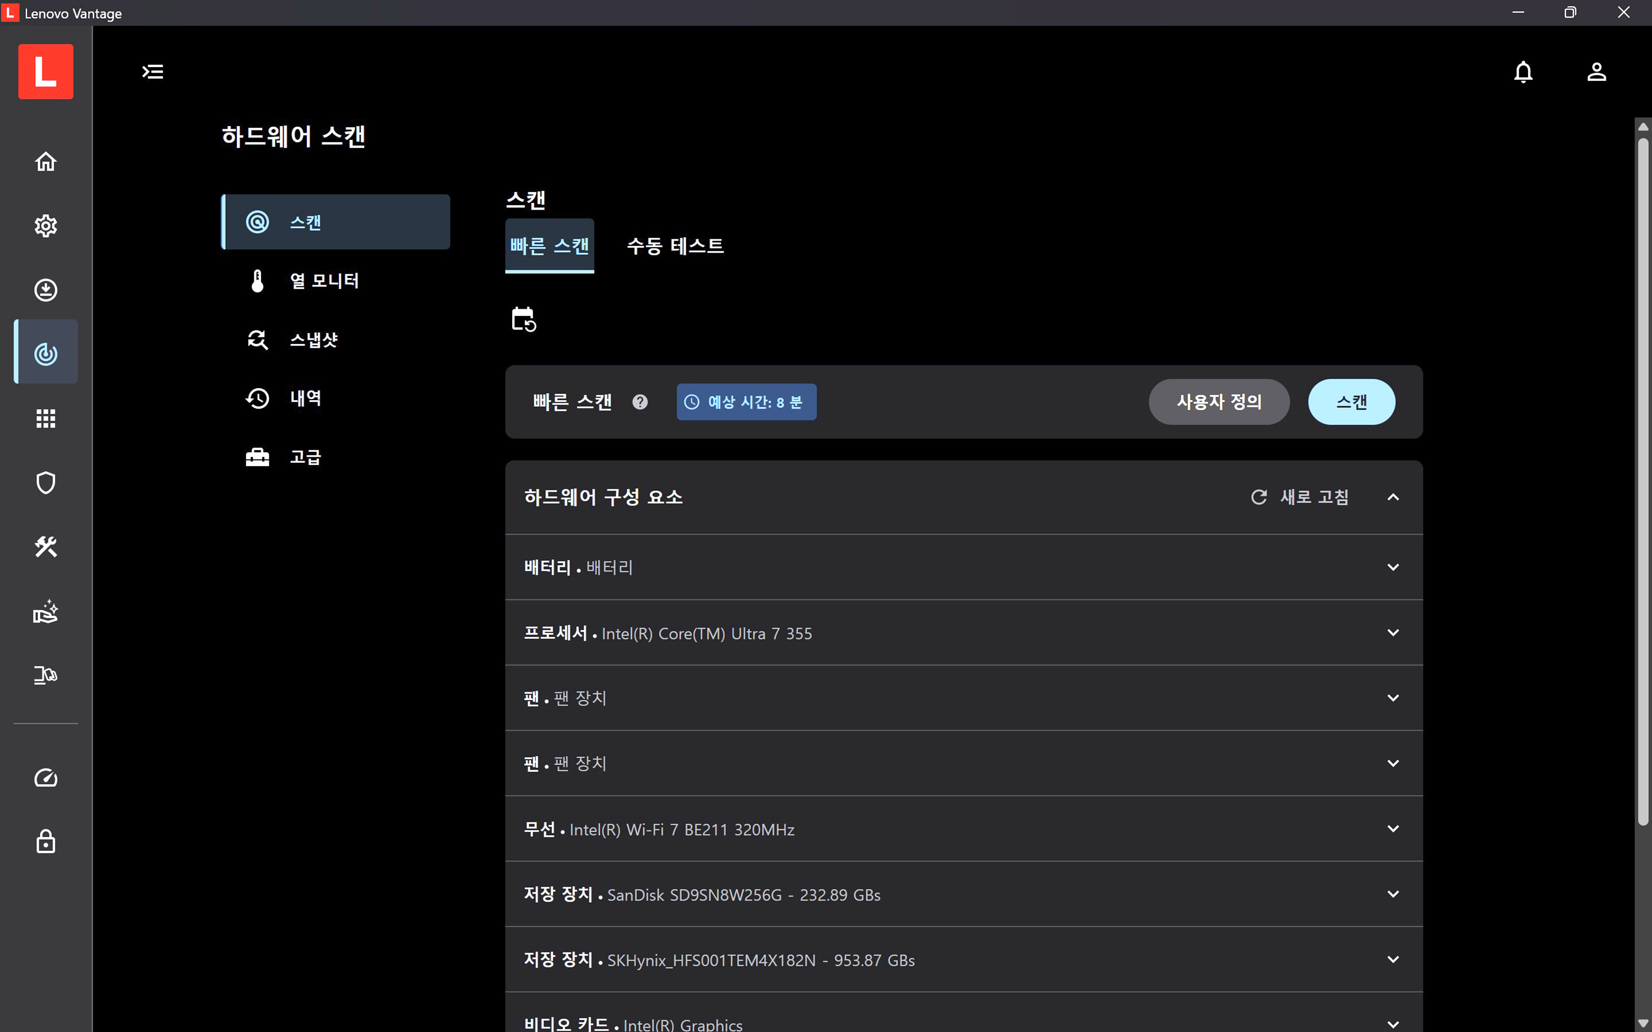Open 내역 in the left submenu
Screen dimensions: 1652x1032
click(336, 398)
